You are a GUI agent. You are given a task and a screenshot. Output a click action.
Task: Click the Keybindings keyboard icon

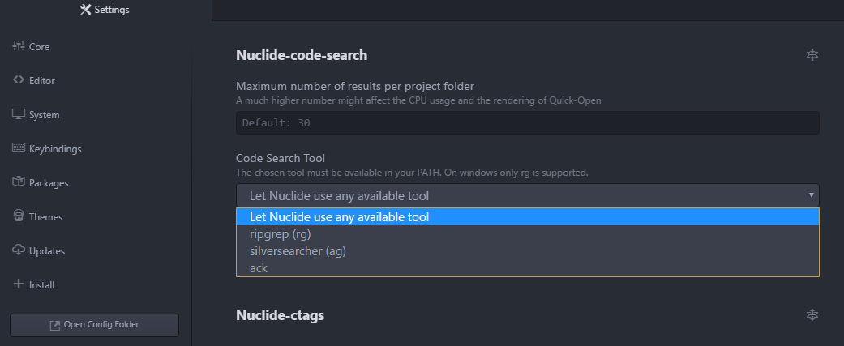click(x=19, y=148)
